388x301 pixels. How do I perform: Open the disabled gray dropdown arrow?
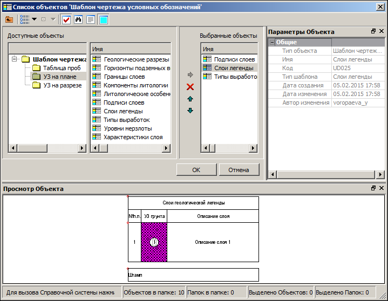point(53,19)
